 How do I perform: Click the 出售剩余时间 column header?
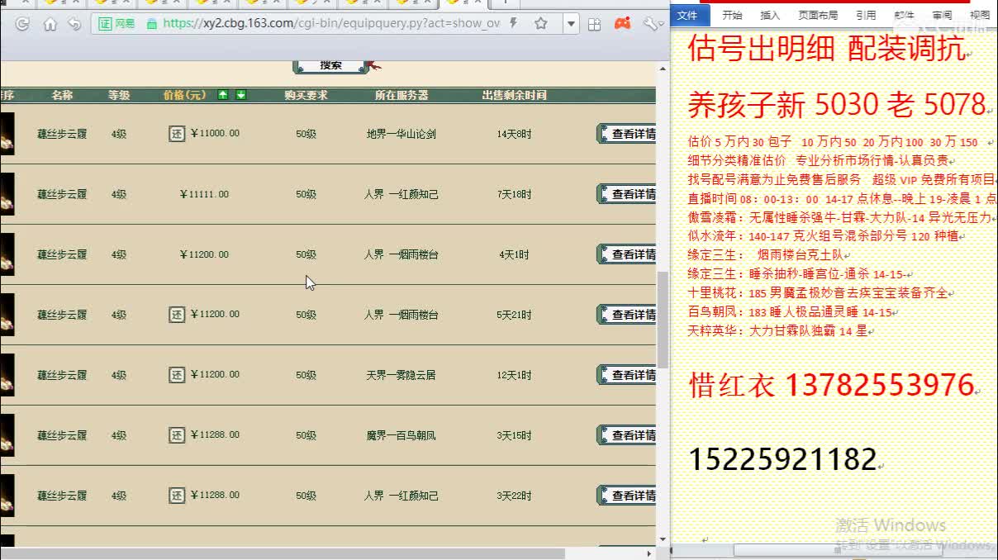(514, 95)
